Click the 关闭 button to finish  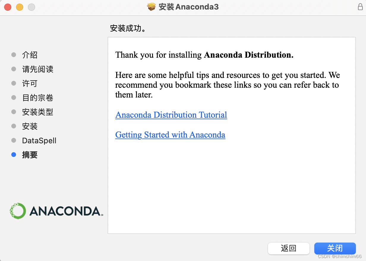335,249
